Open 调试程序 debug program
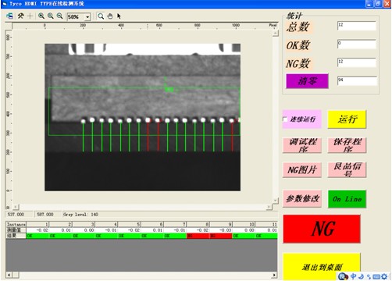This screenshot has height=281, width=392. 302,145
